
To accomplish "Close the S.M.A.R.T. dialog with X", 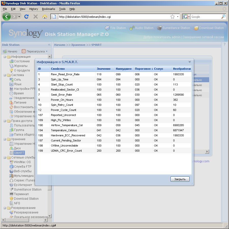I will click(190, 62).
